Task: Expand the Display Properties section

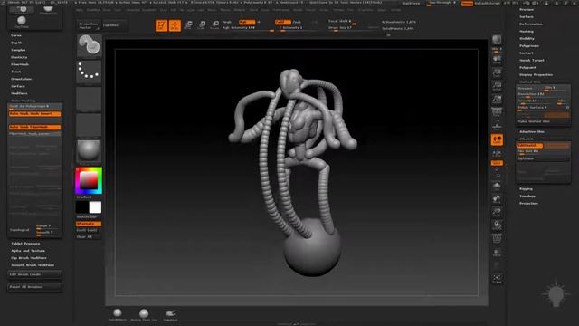Action: click(536, 74)
